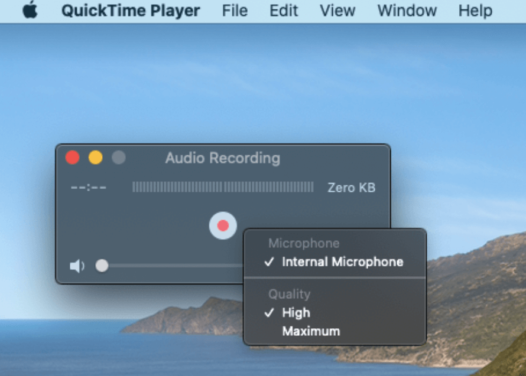Open the Help menu
Image resolution: width=526 pixels, height=376 pixels.
coord(475,10)
